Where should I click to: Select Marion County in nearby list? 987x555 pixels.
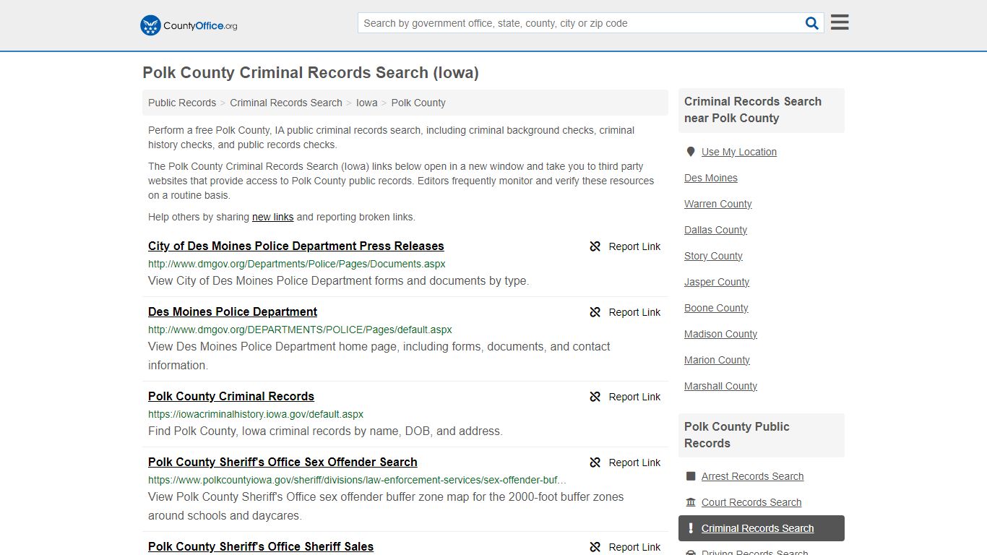click(x=717, y=360)
